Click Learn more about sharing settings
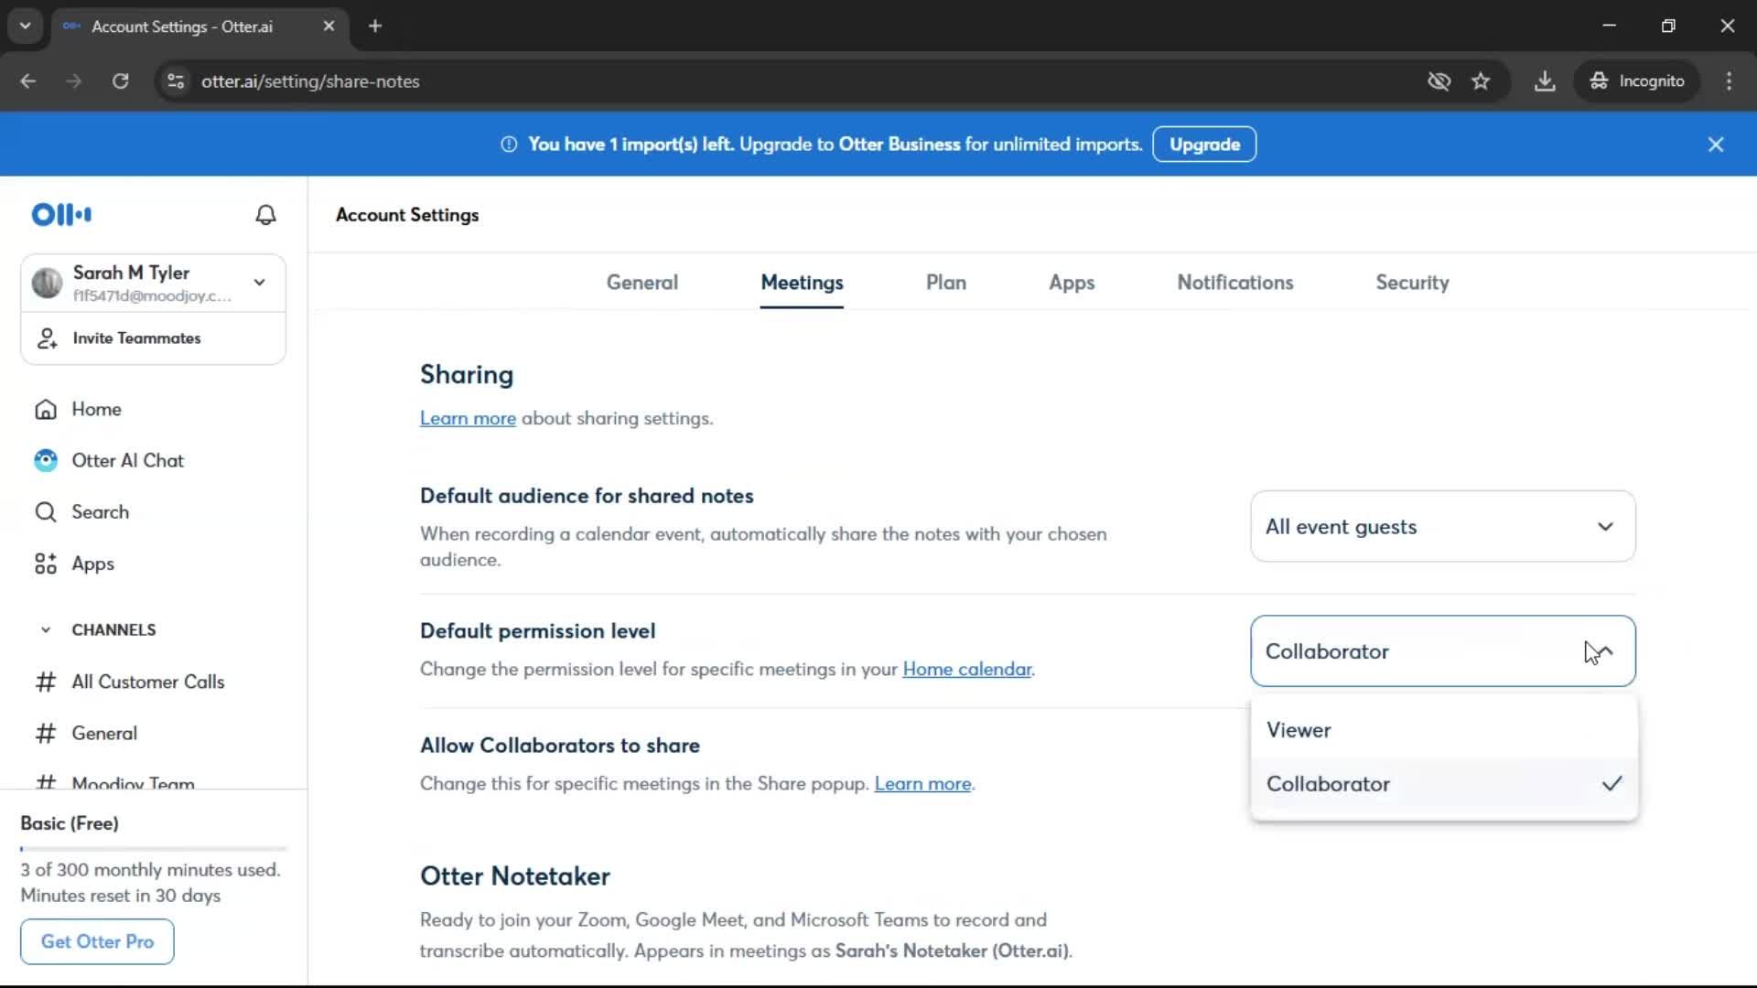 (x=468, y=418)
